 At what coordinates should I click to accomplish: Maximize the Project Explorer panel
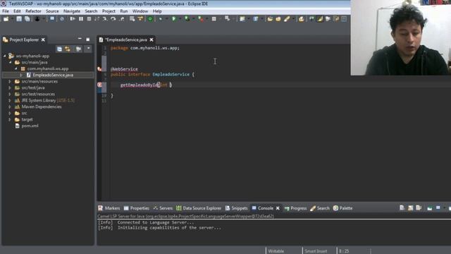[88, 40]
